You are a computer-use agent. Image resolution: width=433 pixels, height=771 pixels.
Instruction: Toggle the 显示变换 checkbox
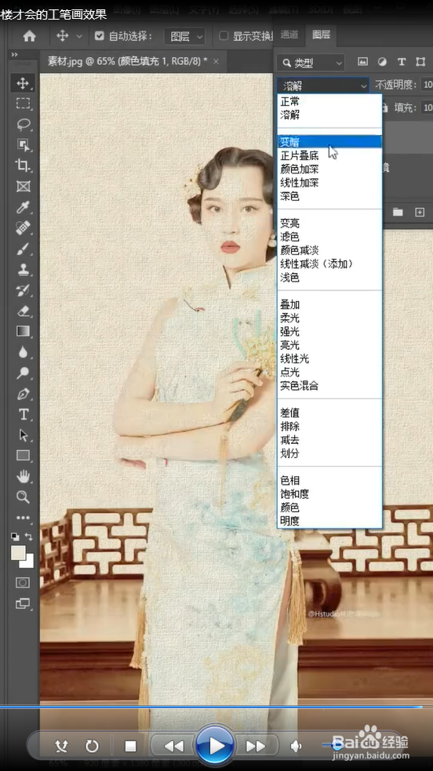(x=224, y=36)
